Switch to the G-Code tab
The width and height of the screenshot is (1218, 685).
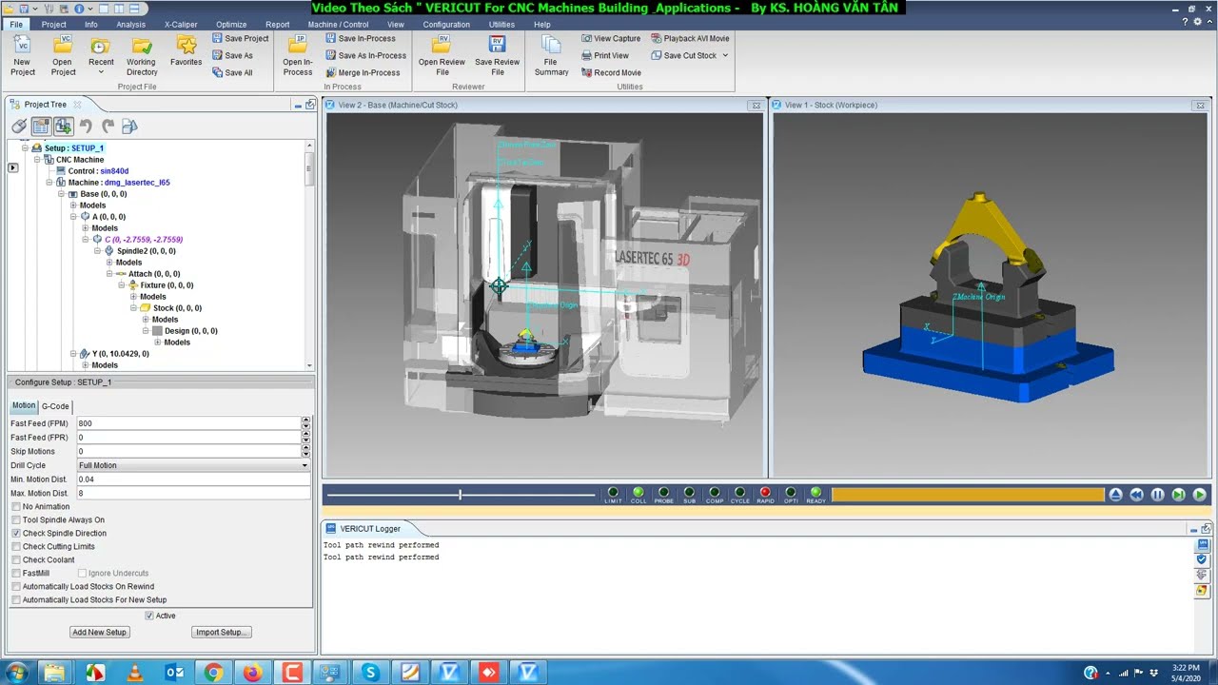coord(55,406)
